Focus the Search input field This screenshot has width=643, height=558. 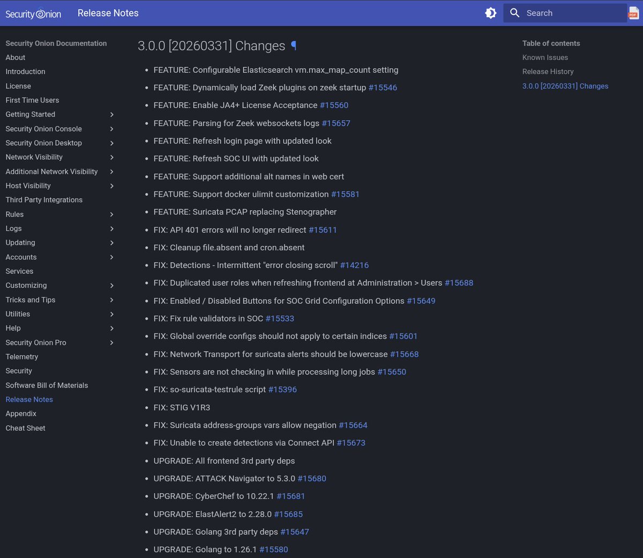coord(565,13)
